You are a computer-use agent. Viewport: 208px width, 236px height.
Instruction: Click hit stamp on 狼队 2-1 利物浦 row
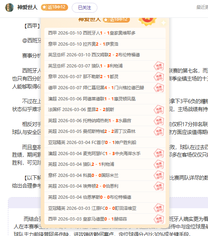159,165
